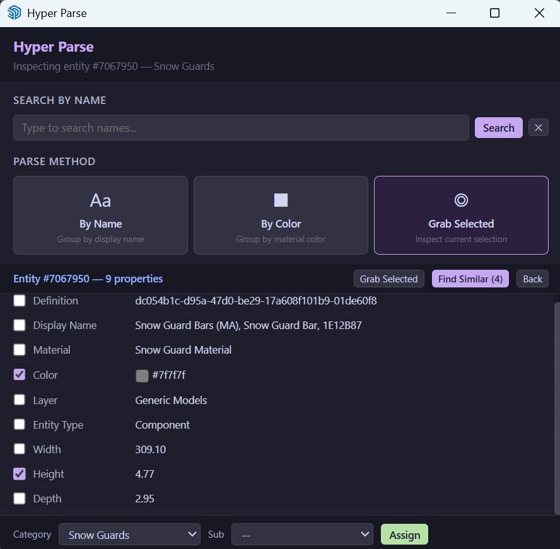Click the chevron on the Snow Guards dropdown

tap(192, 534)
